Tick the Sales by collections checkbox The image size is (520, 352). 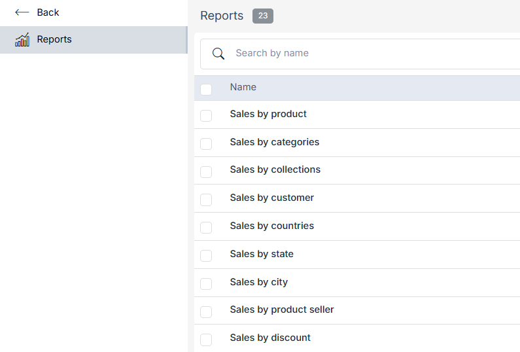point(206,171)
